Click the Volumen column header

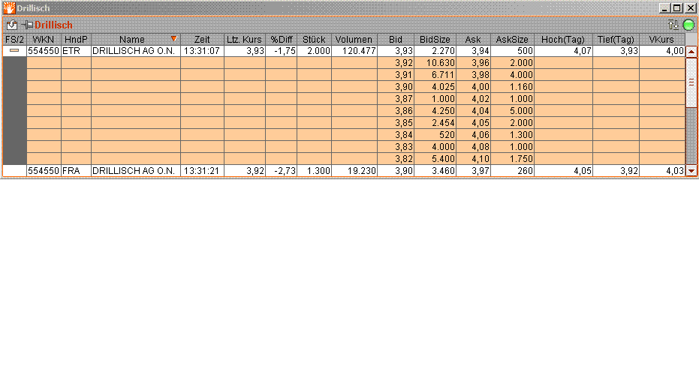(x=354, y=39)
